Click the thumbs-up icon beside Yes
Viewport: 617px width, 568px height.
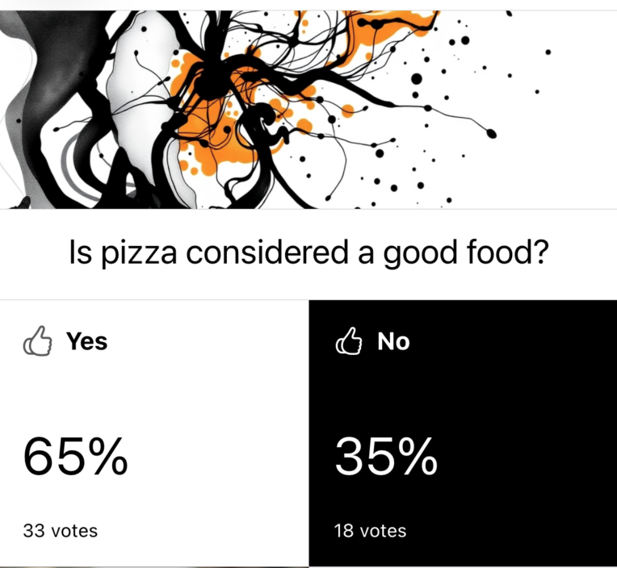pos(37,342)
